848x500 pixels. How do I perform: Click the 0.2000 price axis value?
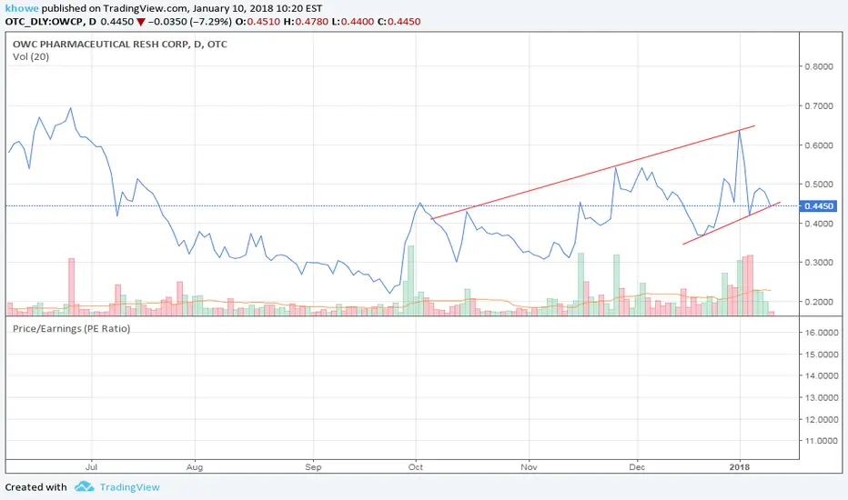tap(819, 302)
